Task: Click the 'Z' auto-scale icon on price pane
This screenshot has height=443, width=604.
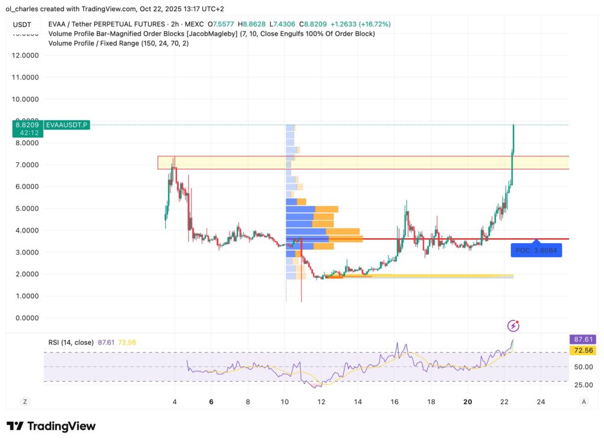Action: tap(25, 401)
